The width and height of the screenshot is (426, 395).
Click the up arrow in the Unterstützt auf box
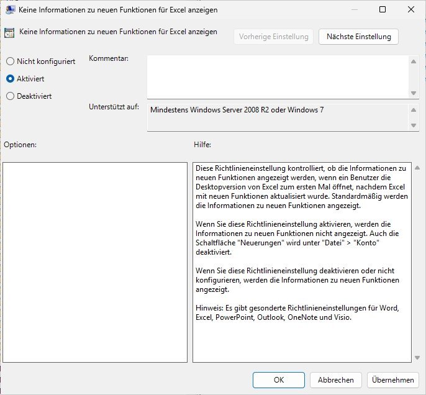(x=414, y=110)
